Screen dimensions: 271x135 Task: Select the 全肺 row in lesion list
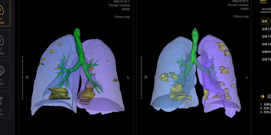[266, 21]
